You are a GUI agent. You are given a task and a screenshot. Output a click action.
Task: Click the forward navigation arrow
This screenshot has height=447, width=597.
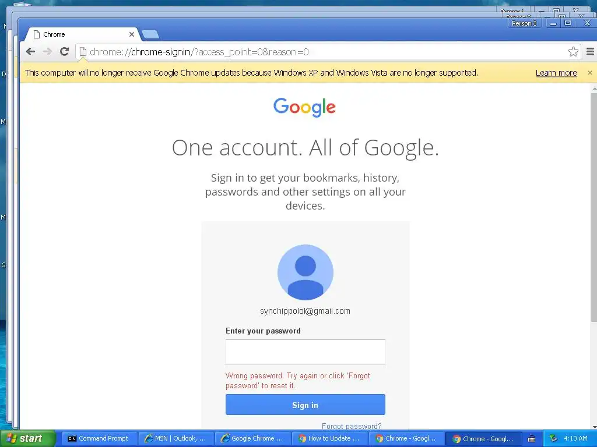point(47,52)
